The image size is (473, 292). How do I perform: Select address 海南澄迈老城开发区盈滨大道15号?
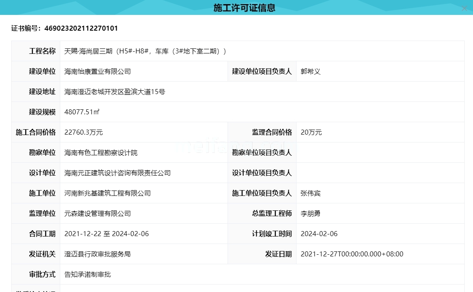click(115, 92)
